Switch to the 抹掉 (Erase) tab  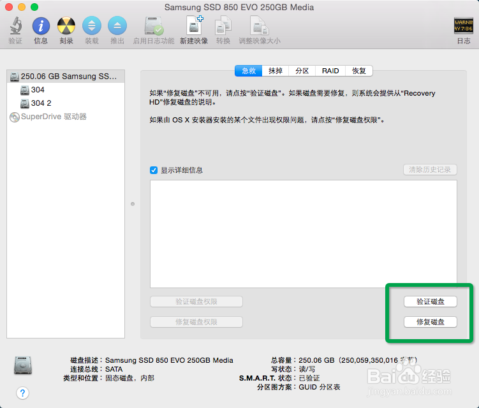[276, 71]
